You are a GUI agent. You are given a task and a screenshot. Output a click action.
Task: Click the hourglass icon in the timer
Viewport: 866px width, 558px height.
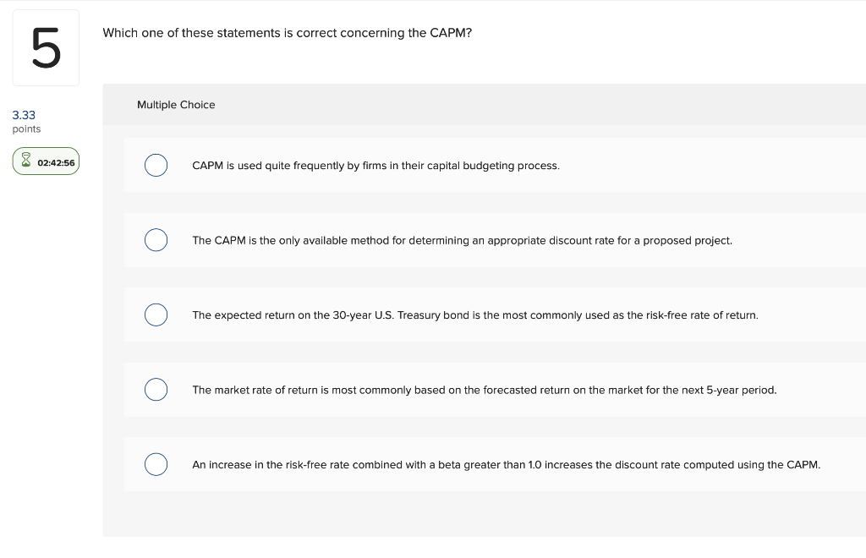25,161
